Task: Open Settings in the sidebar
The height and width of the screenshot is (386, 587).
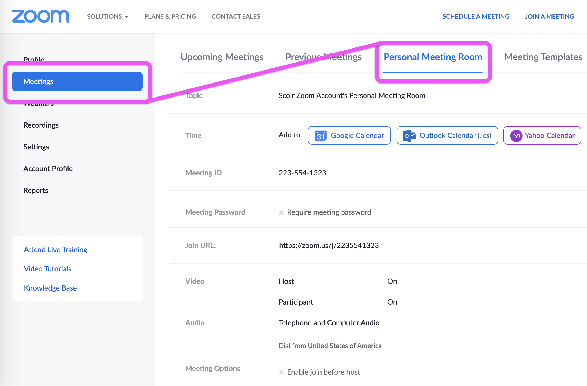Action: [x=36, y=147]
